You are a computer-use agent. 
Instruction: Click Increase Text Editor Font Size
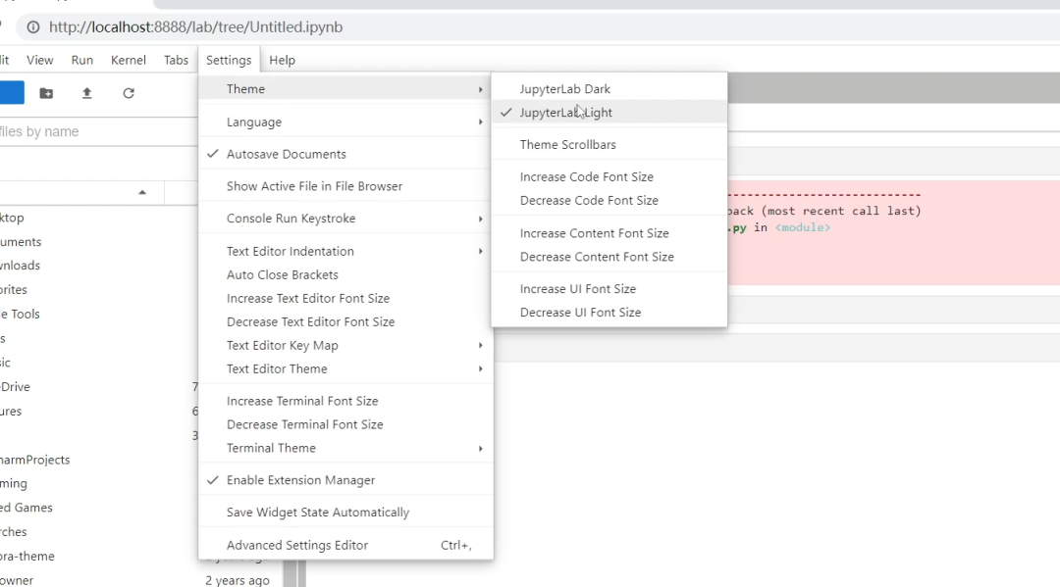click(x=345, y=298)
